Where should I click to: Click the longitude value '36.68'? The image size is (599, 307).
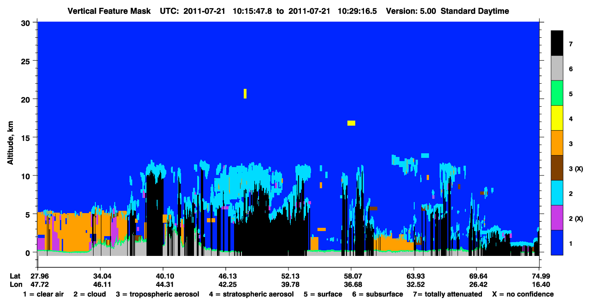(x=352, y=284)
